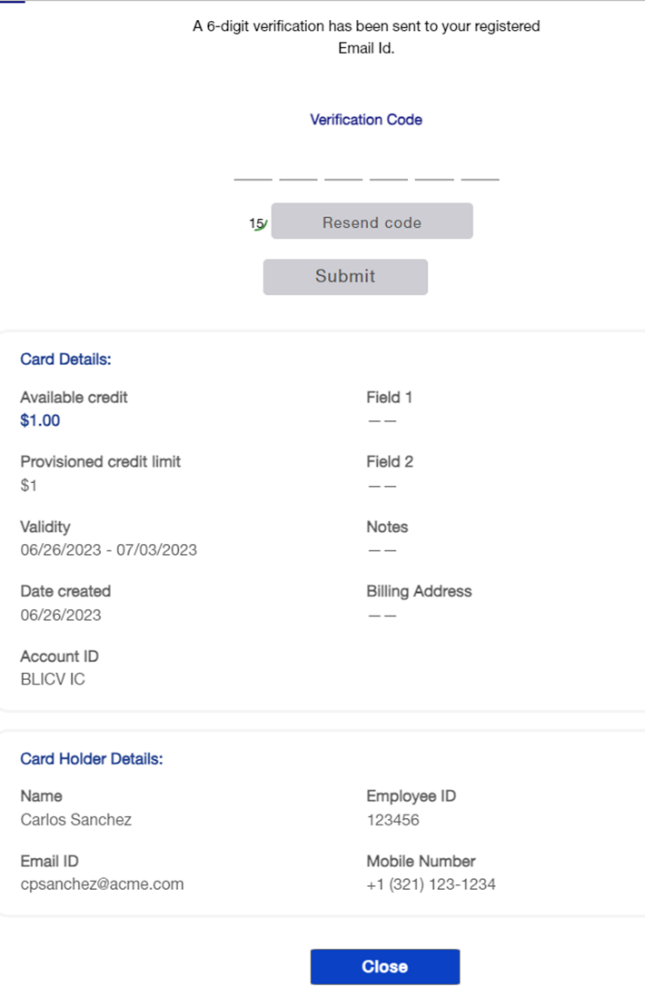Click the mobile number +1 (321) 123-1234
This screenshot has width=645, height=987.
pyautogui.click(x=431, y=883)
